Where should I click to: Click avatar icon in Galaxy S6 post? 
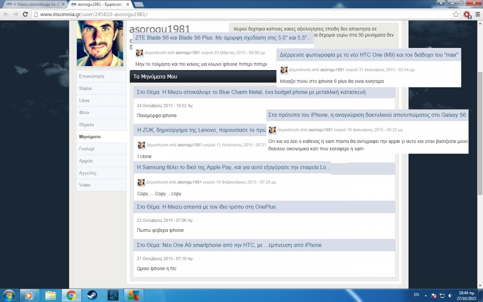(x=272, y=130)
